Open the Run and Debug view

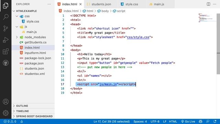5,40
